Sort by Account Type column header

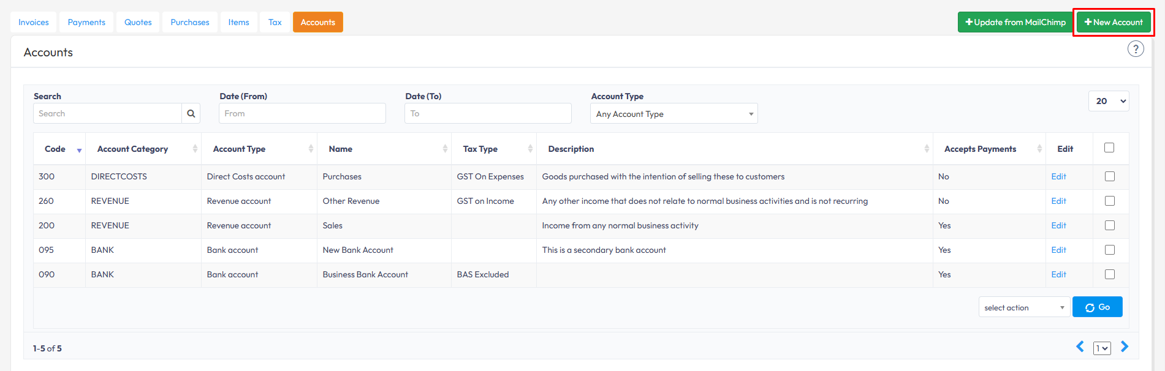click(259, 149)
